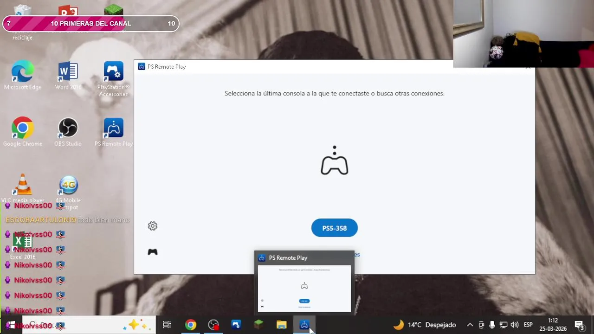Open clock showing 1:12 date 25-03-2026
The height and width of the screenshot is (334, 594).
coord(553,325)
